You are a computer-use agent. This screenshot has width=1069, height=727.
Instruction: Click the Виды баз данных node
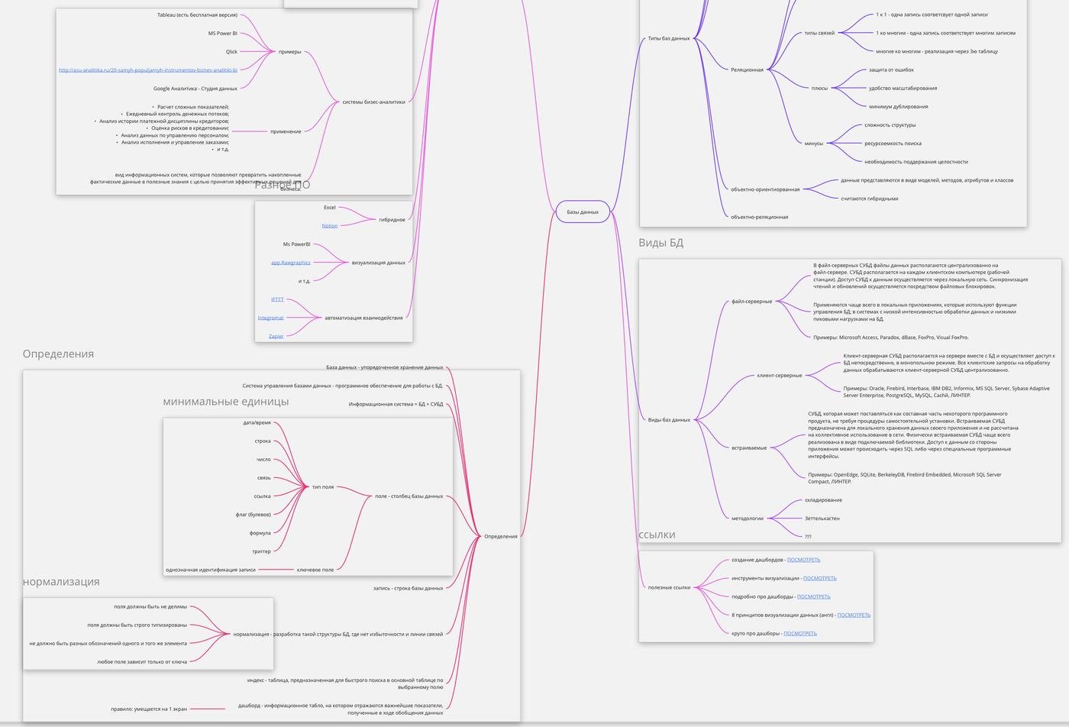pyautogui.click(x=669, y=420)
